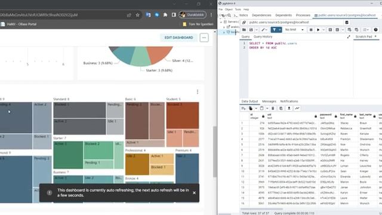Open copy options dropdown in data toolbar
Viewport: 382px width, 215px height.
[256, 108]
